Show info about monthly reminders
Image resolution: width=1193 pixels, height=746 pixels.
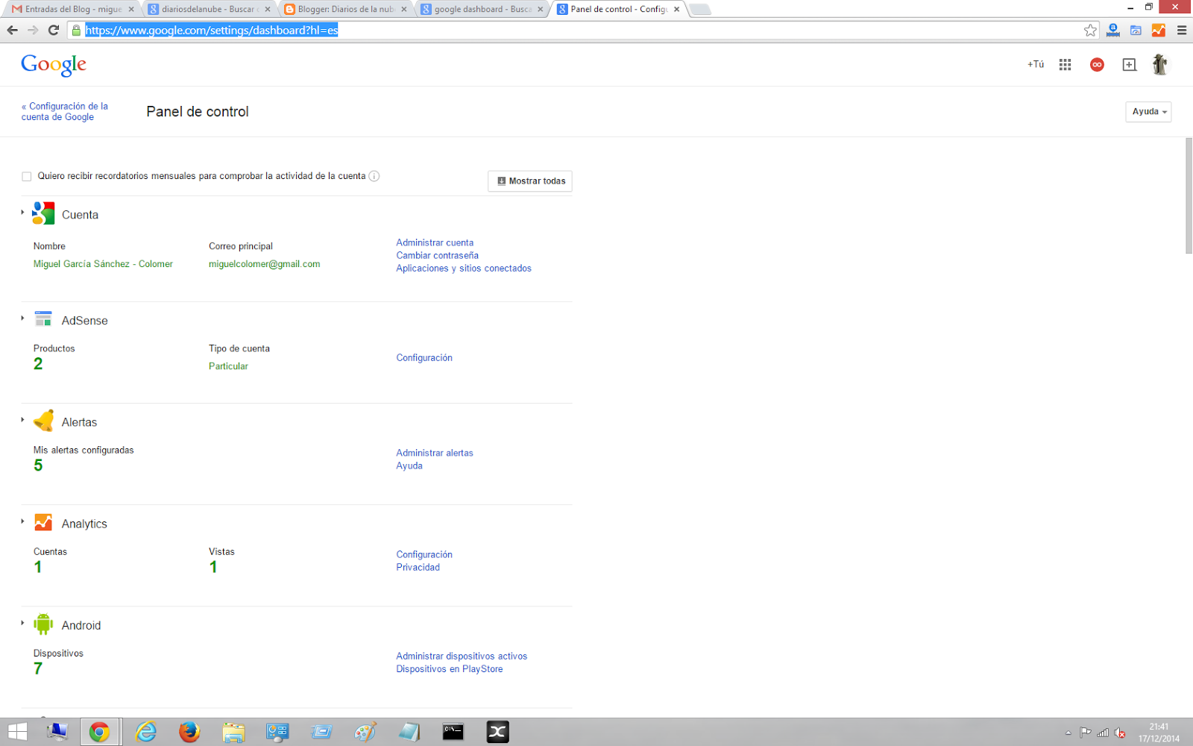[x=374, y=176]
